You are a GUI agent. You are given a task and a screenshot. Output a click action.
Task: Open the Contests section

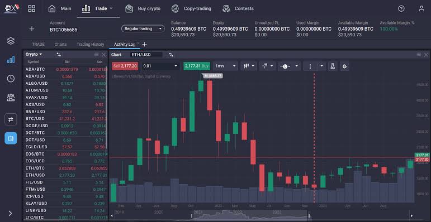coord(238,8)
